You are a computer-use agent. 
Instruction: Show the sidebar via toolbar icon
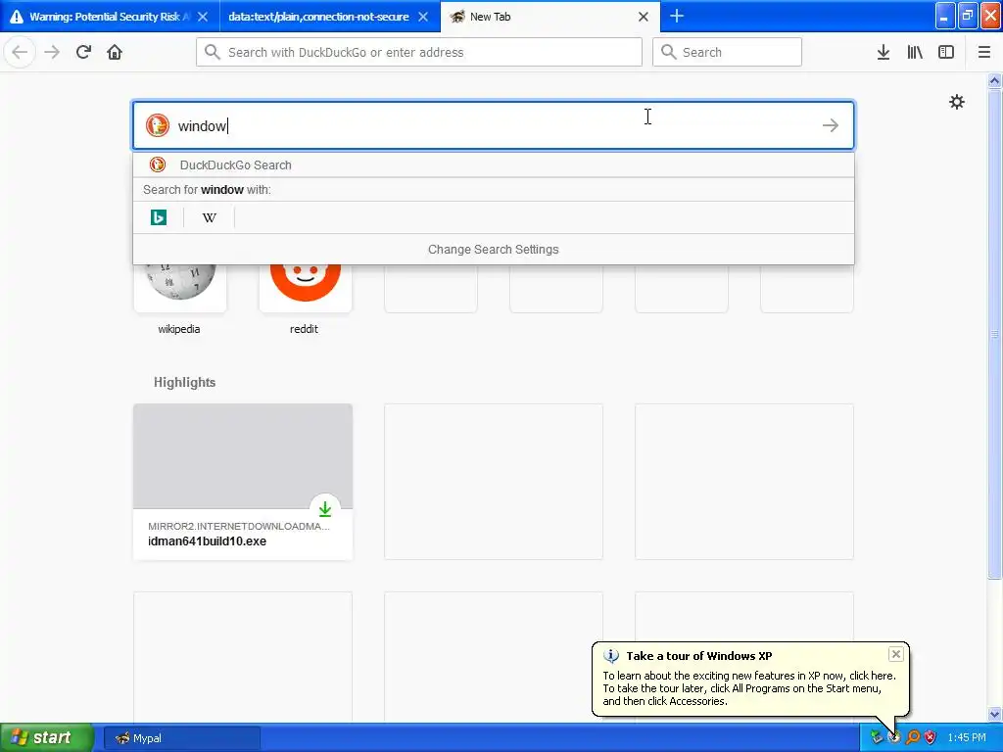pyautogui.click(x=946, y=52)
